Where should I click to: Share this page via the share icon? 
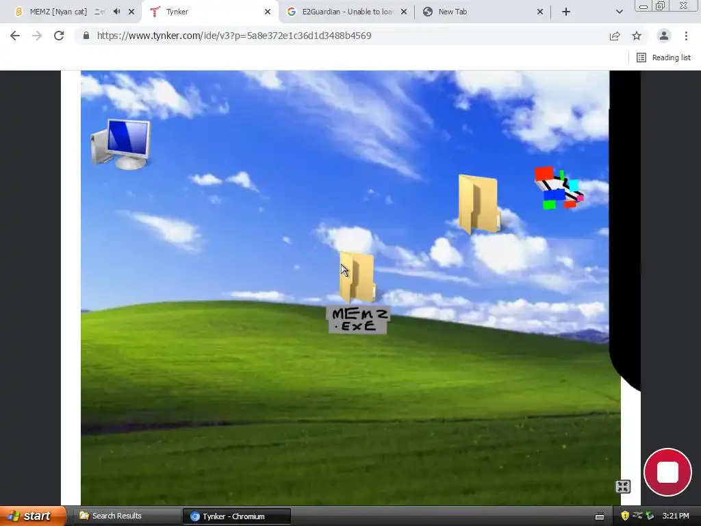coord(615,36)
